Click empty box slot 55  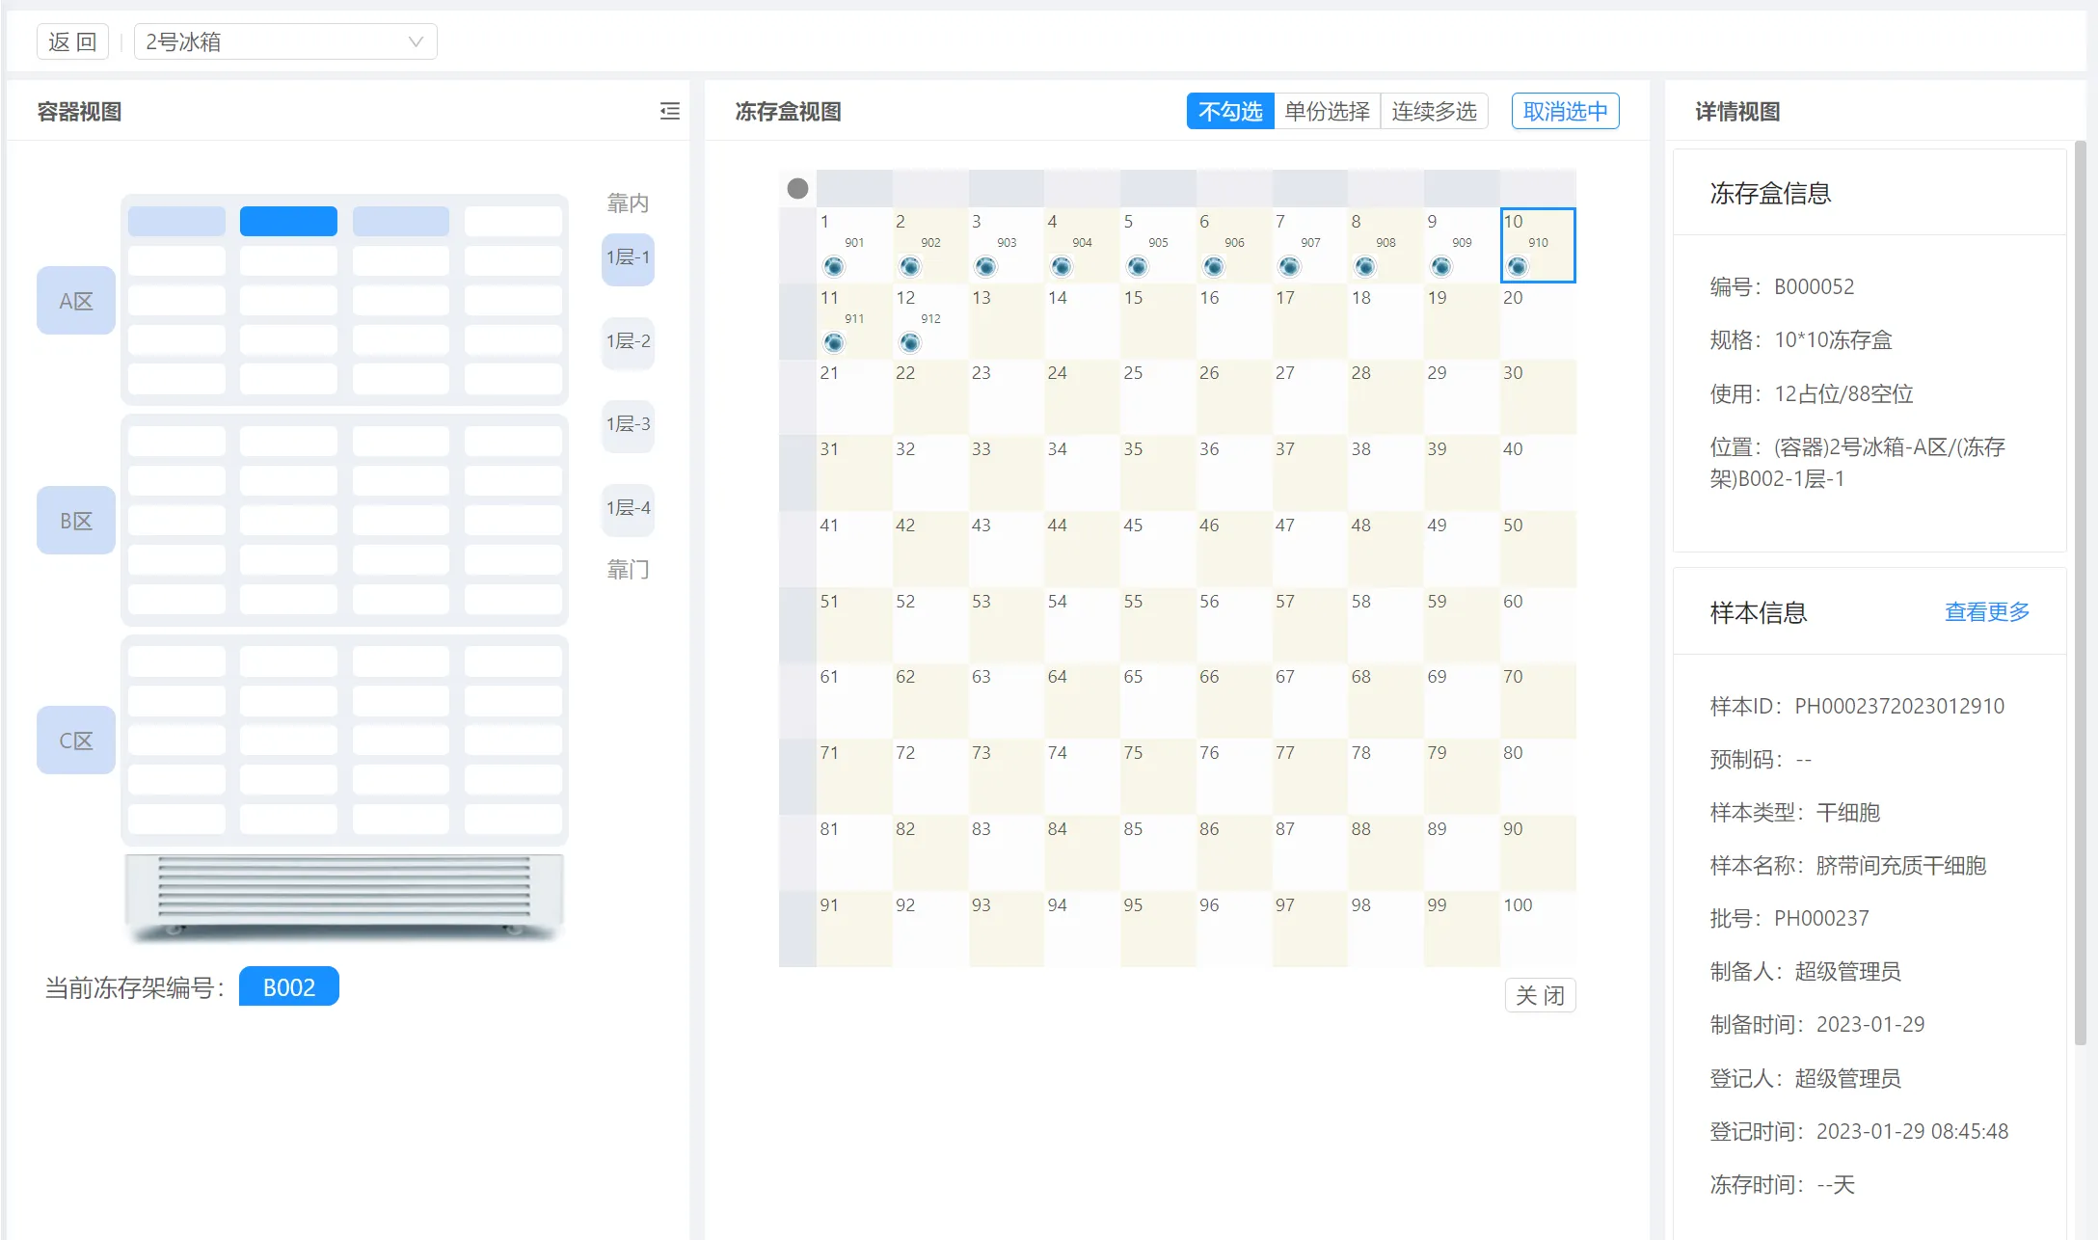click(1157, 624)
